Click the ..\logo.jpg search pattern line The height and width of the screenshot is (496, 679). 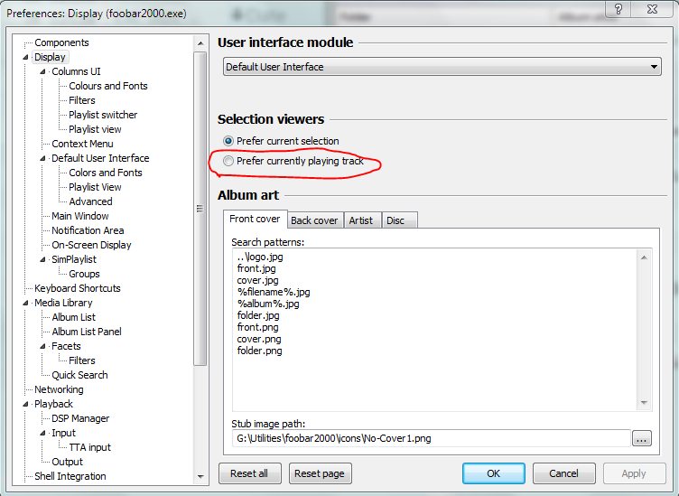pyautogui.click(x=260, y=257)
